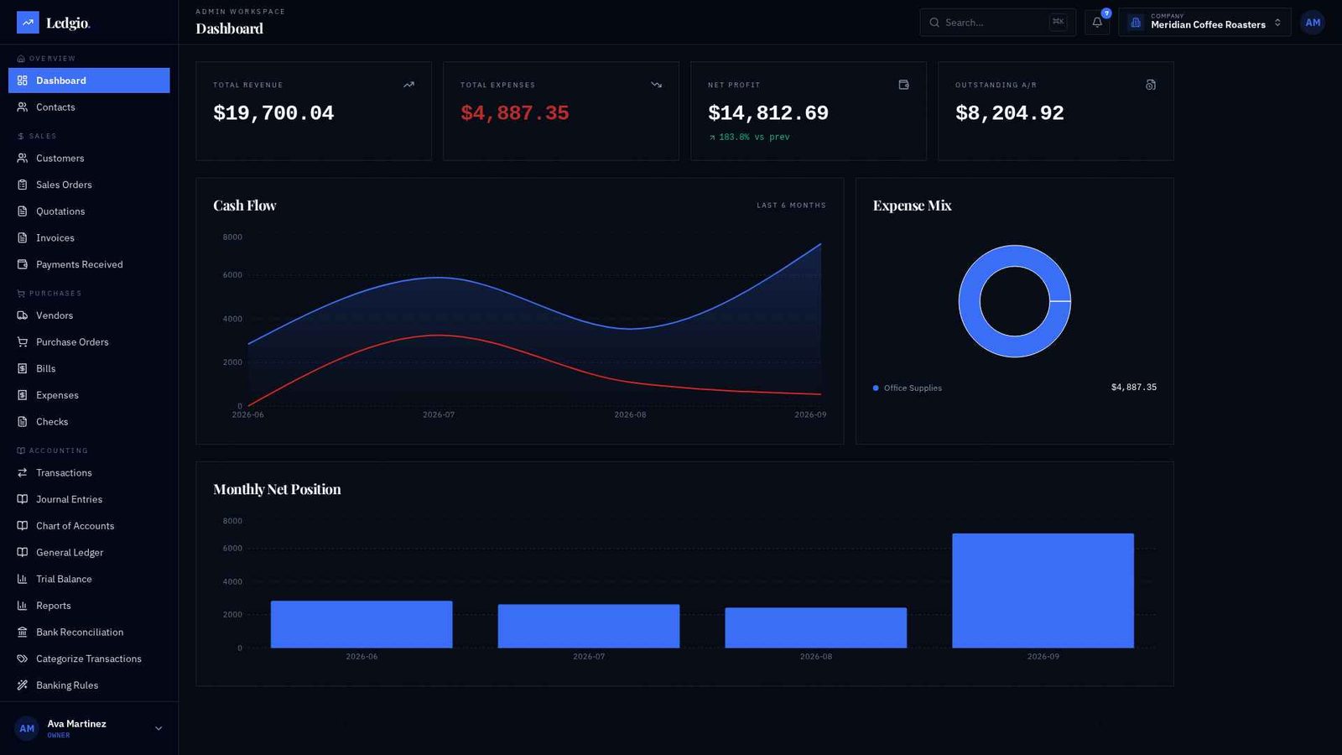Click the $14,812.69 net profit value
Screen dimensions: 1342x755
[768, 113]
